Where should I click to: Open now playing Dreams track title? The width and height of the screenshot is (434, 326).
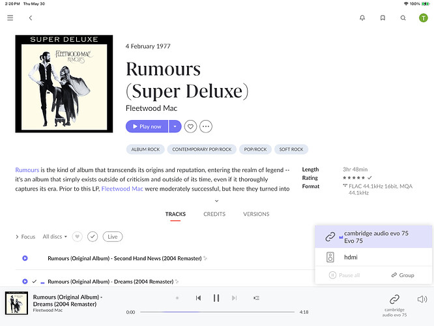68,301
